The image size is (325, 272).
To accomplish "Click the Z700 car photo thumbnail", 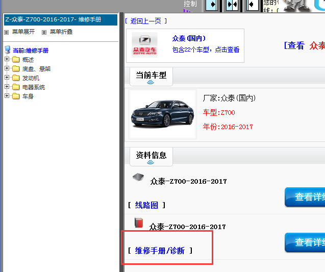I will point(162,114).
